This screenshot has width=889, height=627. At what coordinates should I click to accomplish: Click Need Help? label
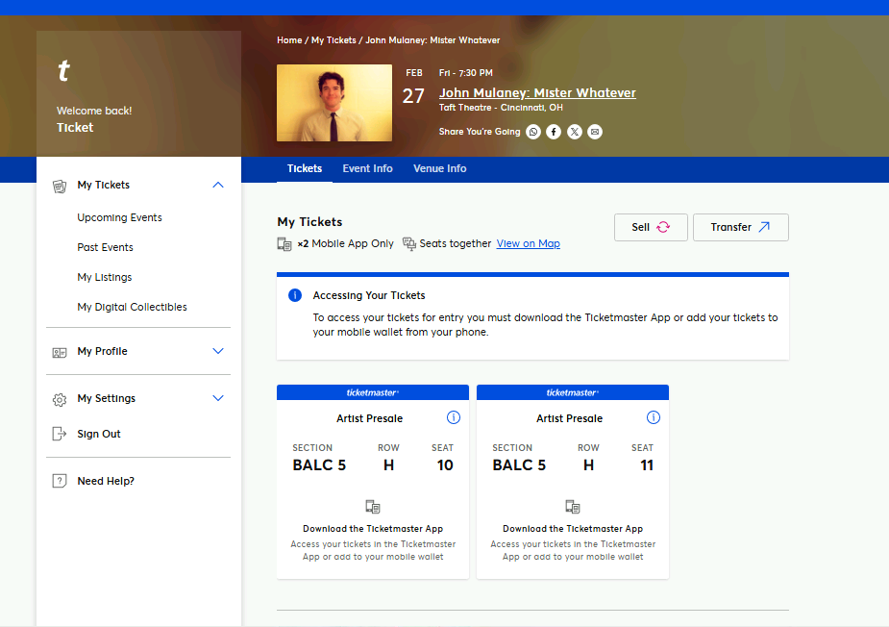pyautogui.click(x=106, y=481)
